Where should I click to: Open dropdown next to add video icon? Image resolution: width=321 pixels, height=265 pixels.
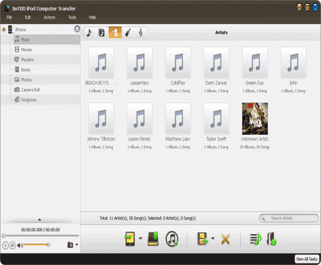point(213,238)
